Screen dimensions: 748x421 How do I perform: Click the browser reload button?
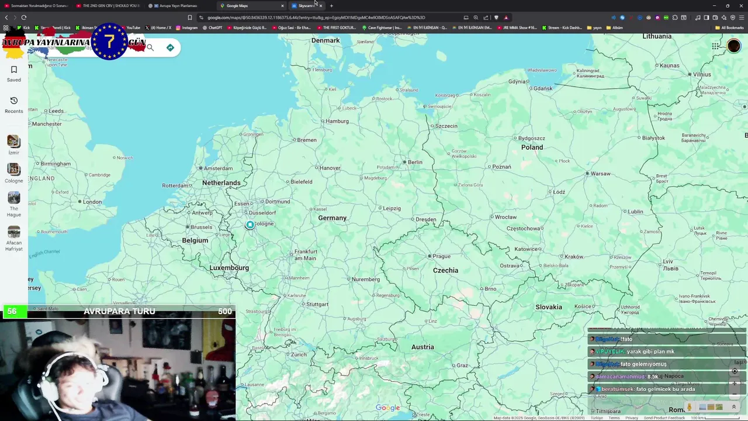point(23,18)
